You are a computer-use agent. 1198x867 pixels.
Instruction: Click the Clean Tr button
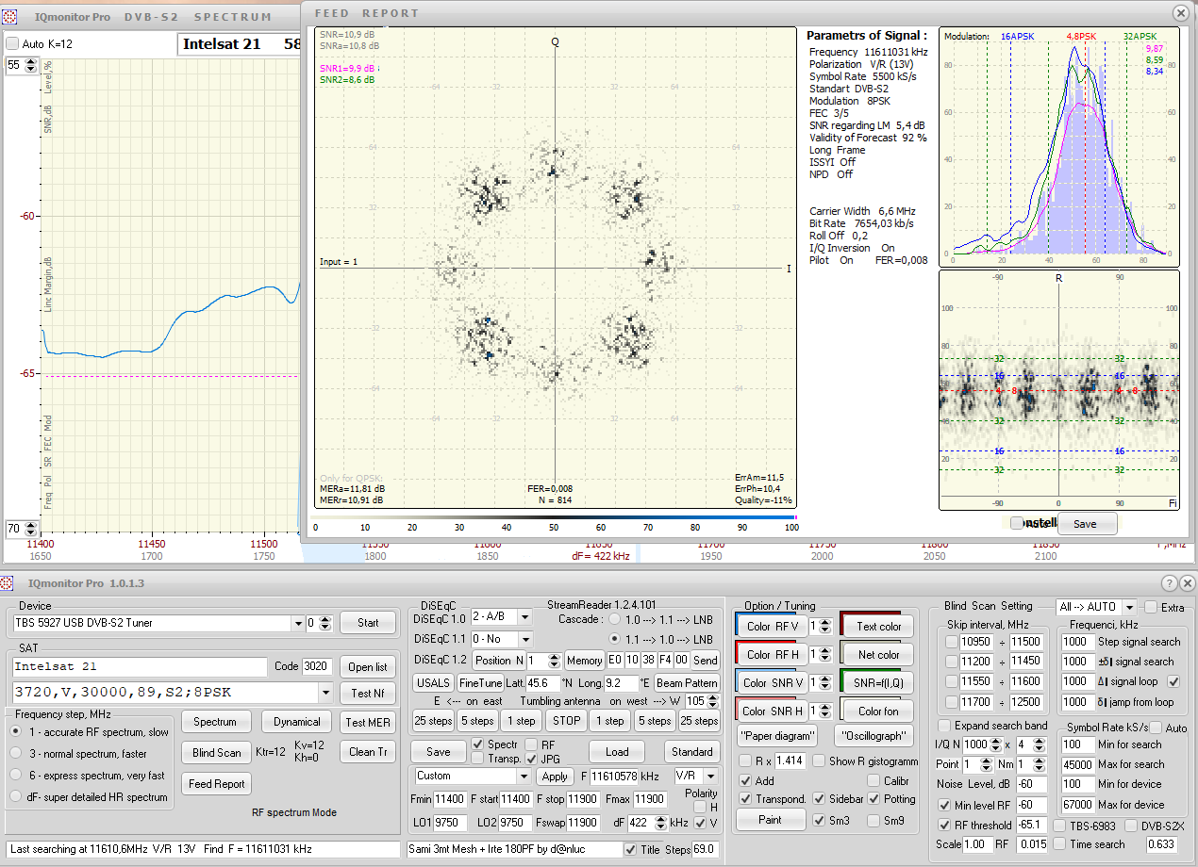tap(368, 752)
